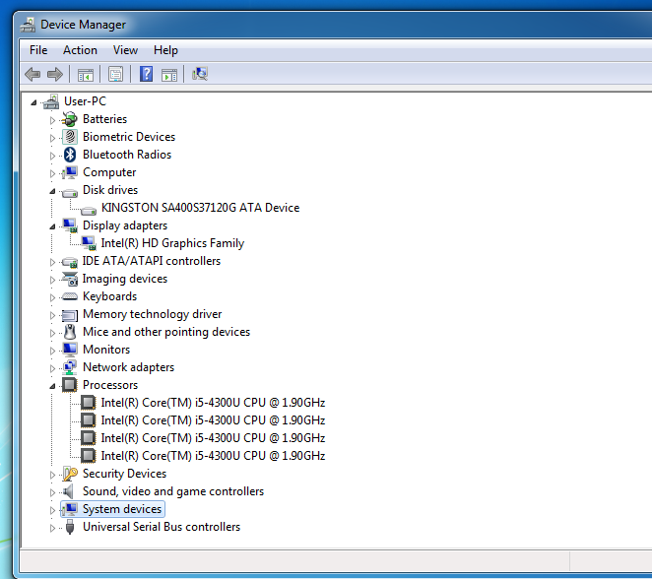This screenshot has width=652, height=579.
Task: Click the Universal Serial Bus controllers icon
Action: coord(70,527)
